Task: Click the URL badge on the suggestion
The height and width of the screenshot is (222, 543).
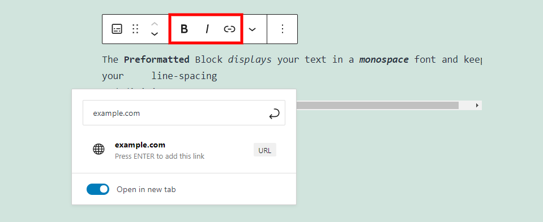Action: point(265,150)
